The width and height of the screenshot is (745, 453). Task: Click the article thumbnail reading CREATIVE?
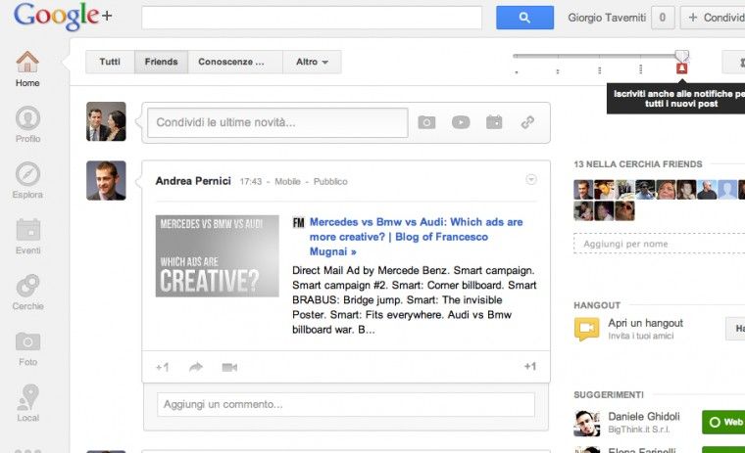coord(218,256)
